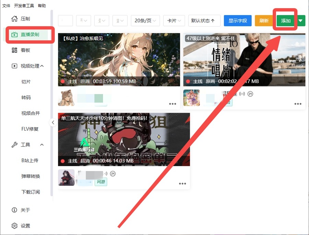Open the 弹幕转换 tool
Screen dimensions: 309x235
31,176
